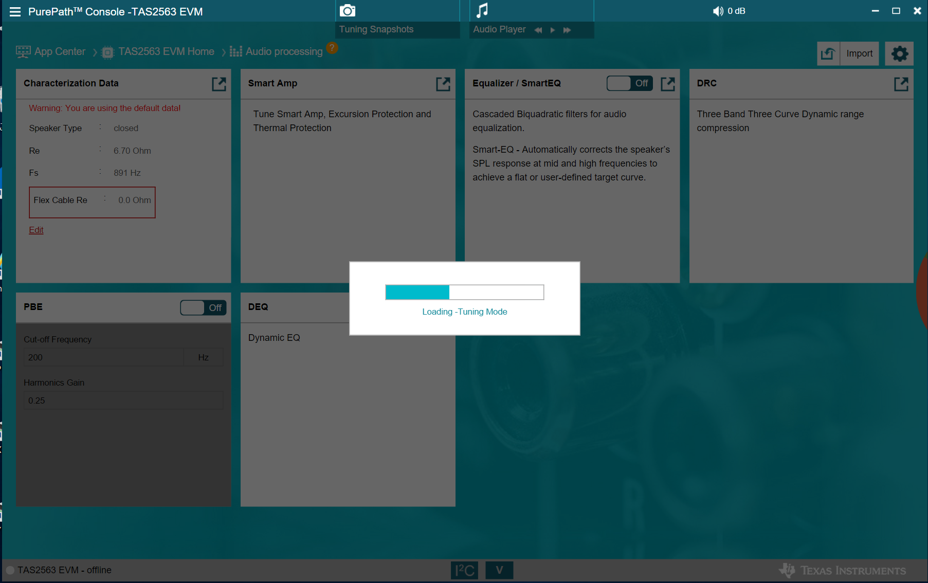Click the Audio processing breadcrumb
Image resolution: width=928 pixels, height=583 pixels.
click(x=277, y=51)
